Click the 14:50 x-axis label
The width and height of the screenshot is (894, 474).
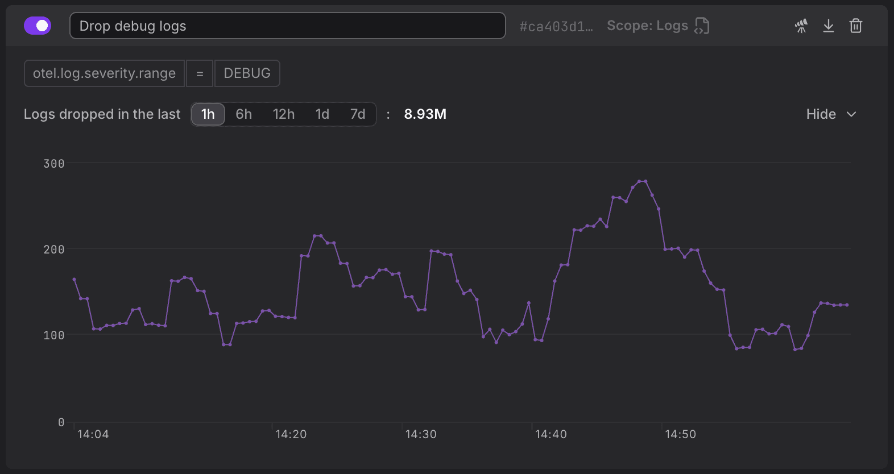coord(681,434)
